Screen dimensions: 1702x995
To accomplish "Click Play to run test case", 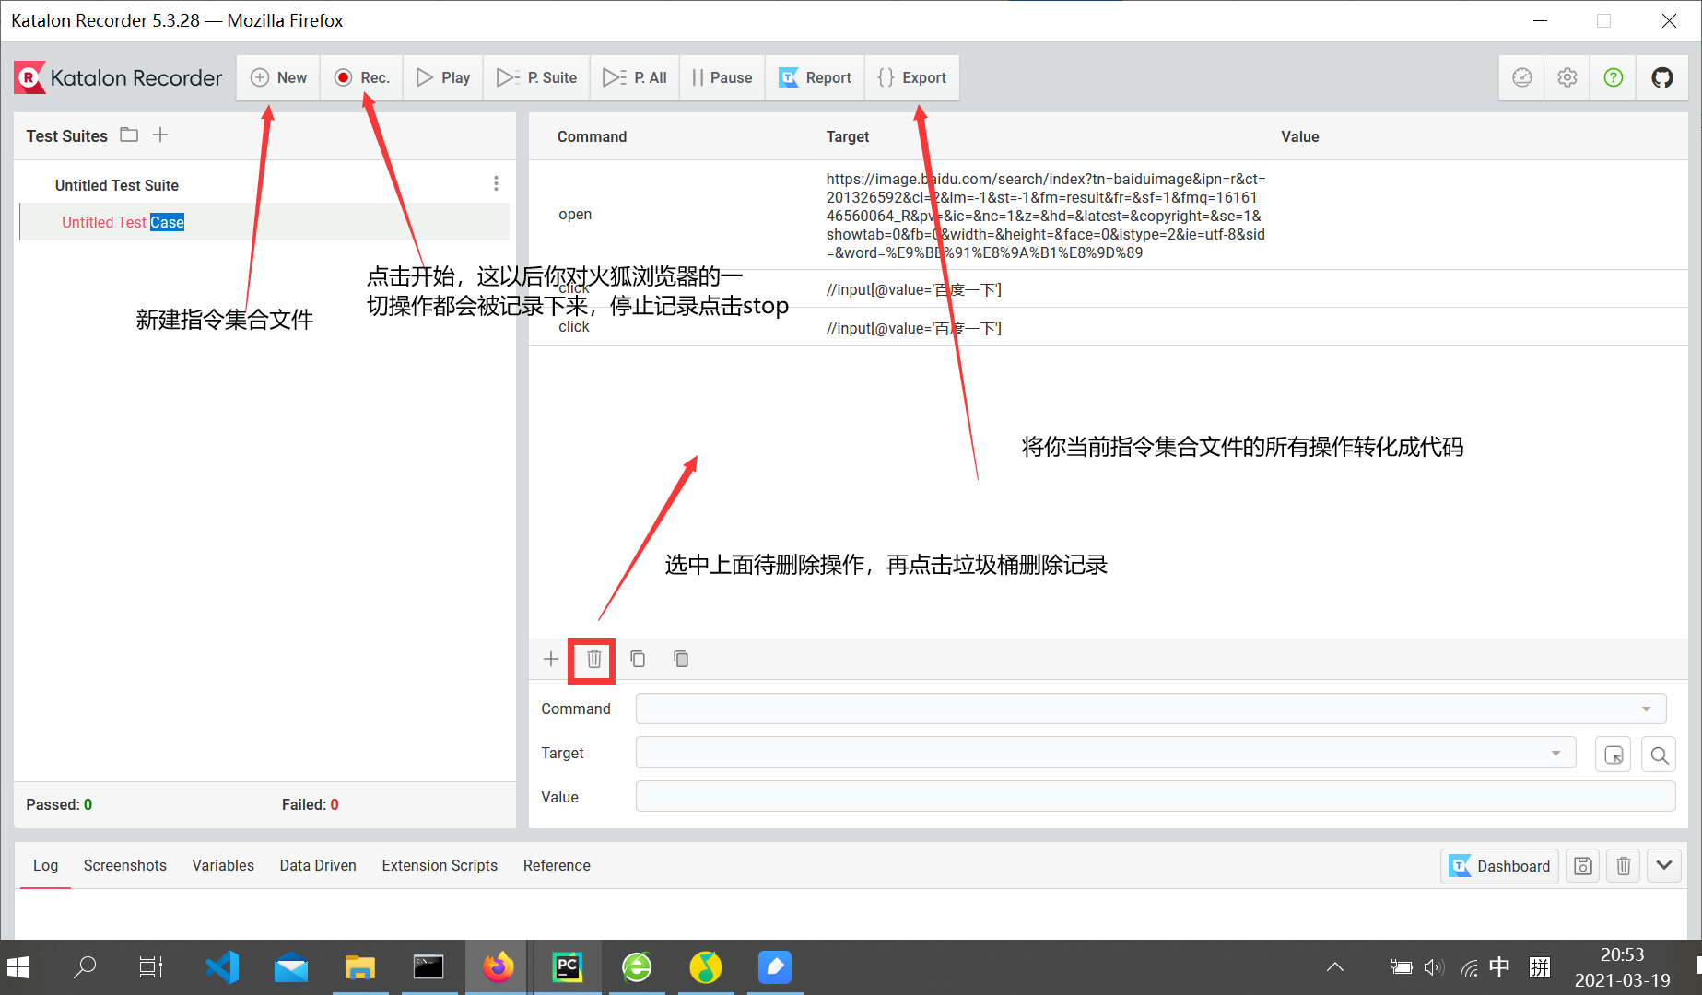I will coord(443,77).
